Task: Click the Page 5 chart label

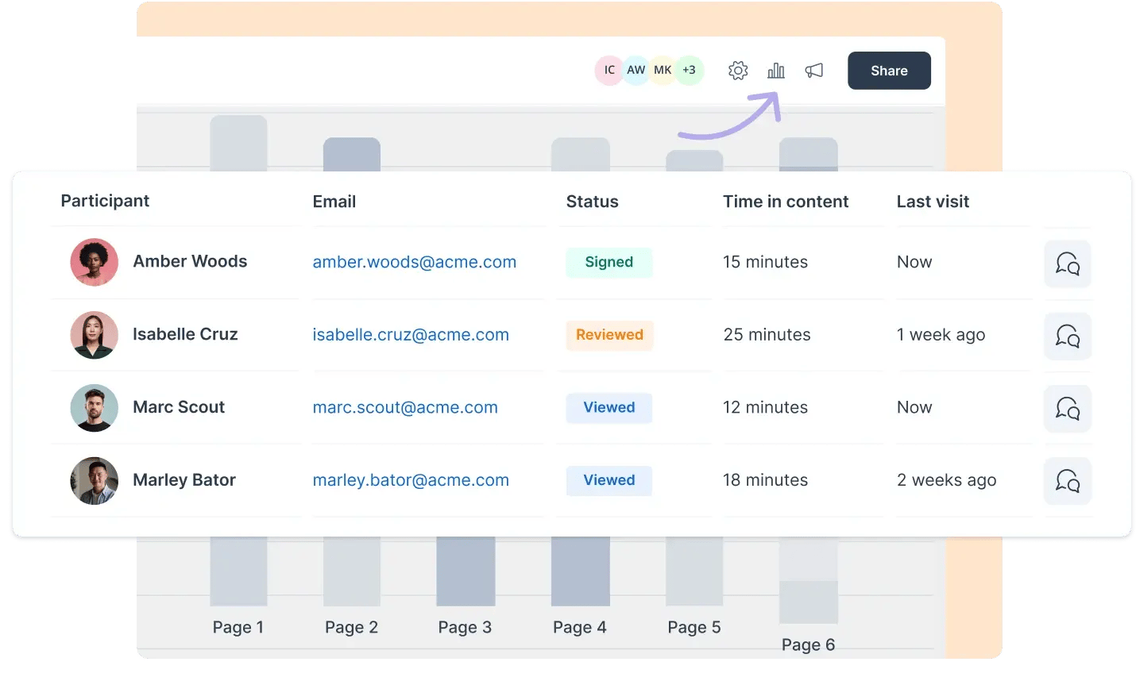Action: click(x=694, y=627)
